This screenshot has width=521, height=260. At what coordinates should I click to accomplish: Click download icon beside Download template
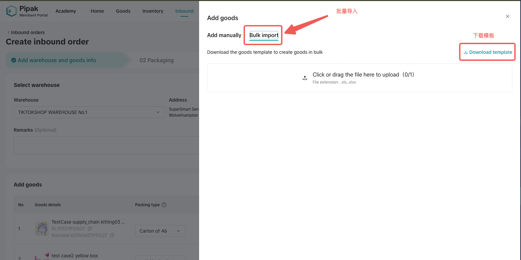465,52
